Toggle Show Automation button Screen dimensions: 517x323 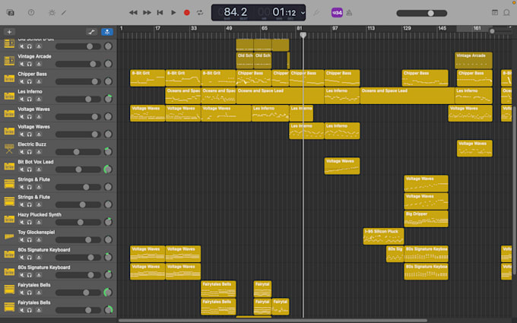click(92, 32)
